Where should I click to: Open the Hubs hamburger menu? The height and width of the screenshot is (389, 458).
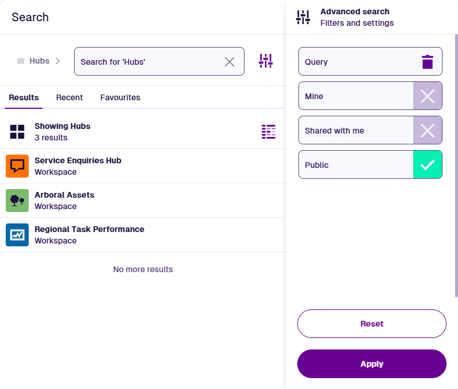[21, 61]
